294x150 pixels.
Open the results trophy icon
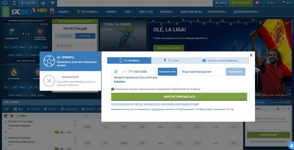pyautogui.click(x=53, y=3)
